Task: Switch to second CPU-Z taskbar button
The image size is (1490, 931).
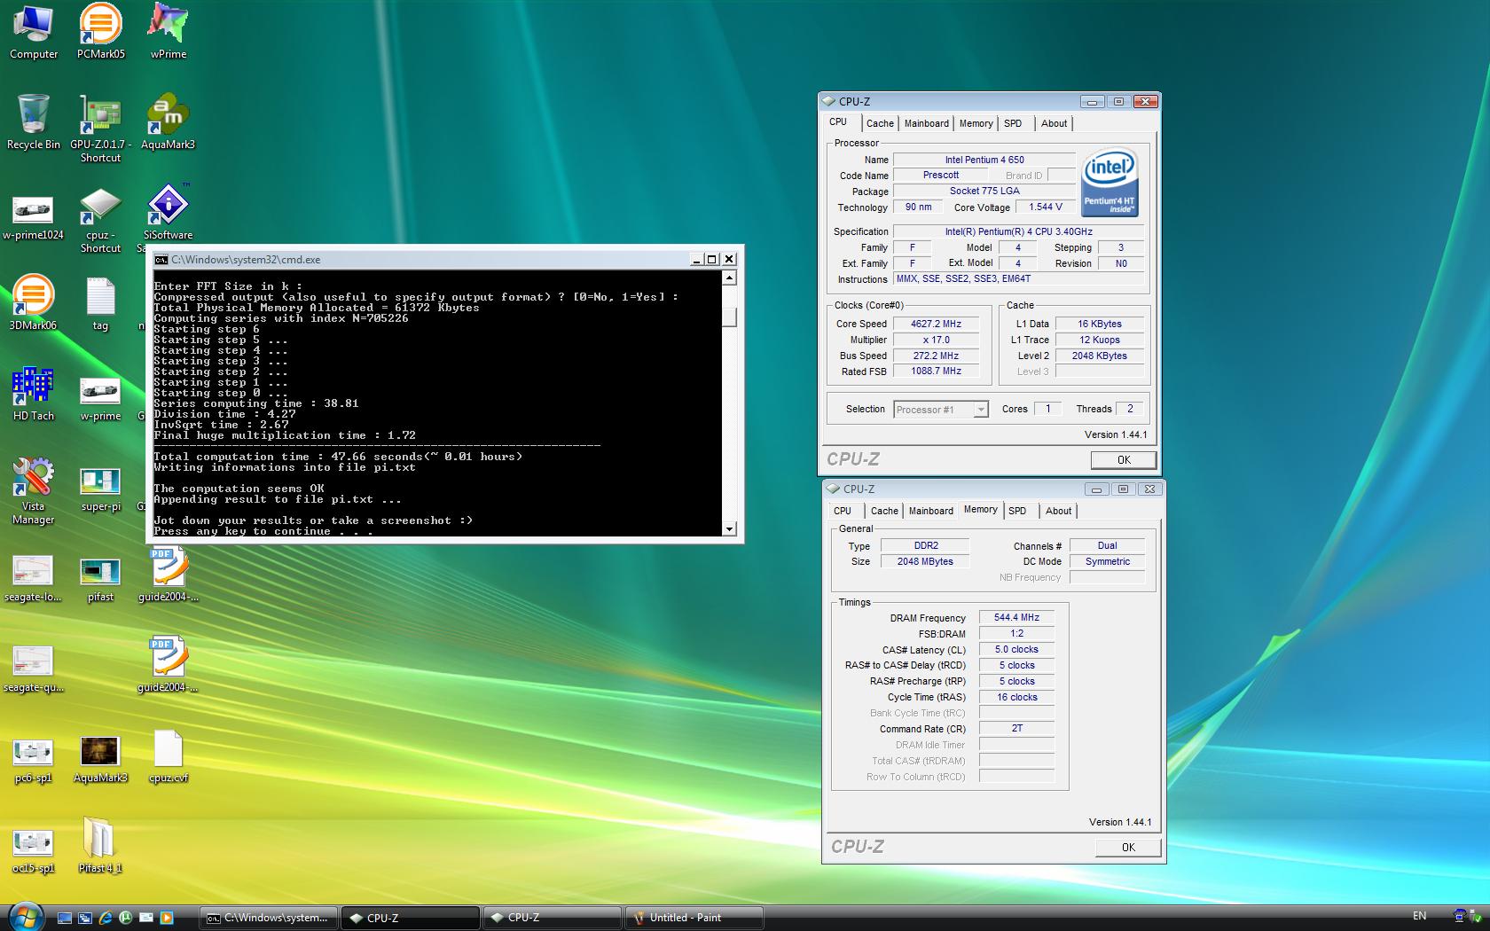Action: (552, 918)
